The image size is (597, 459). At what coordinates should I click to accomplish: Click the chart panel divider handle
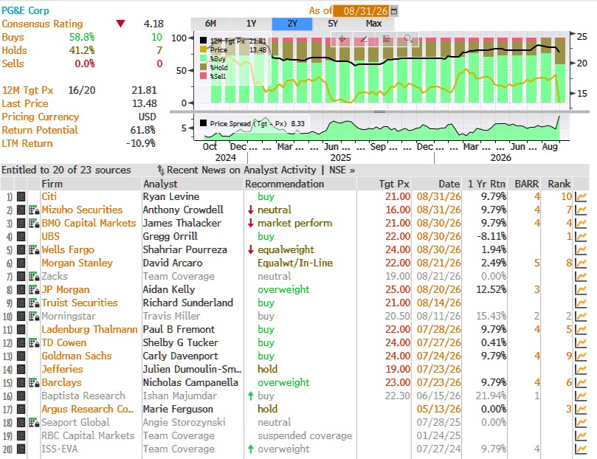tap(379, 112)
